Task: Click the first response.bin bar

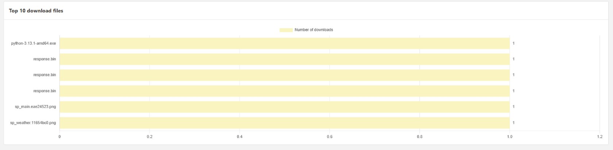Action: tap(284, 59)
